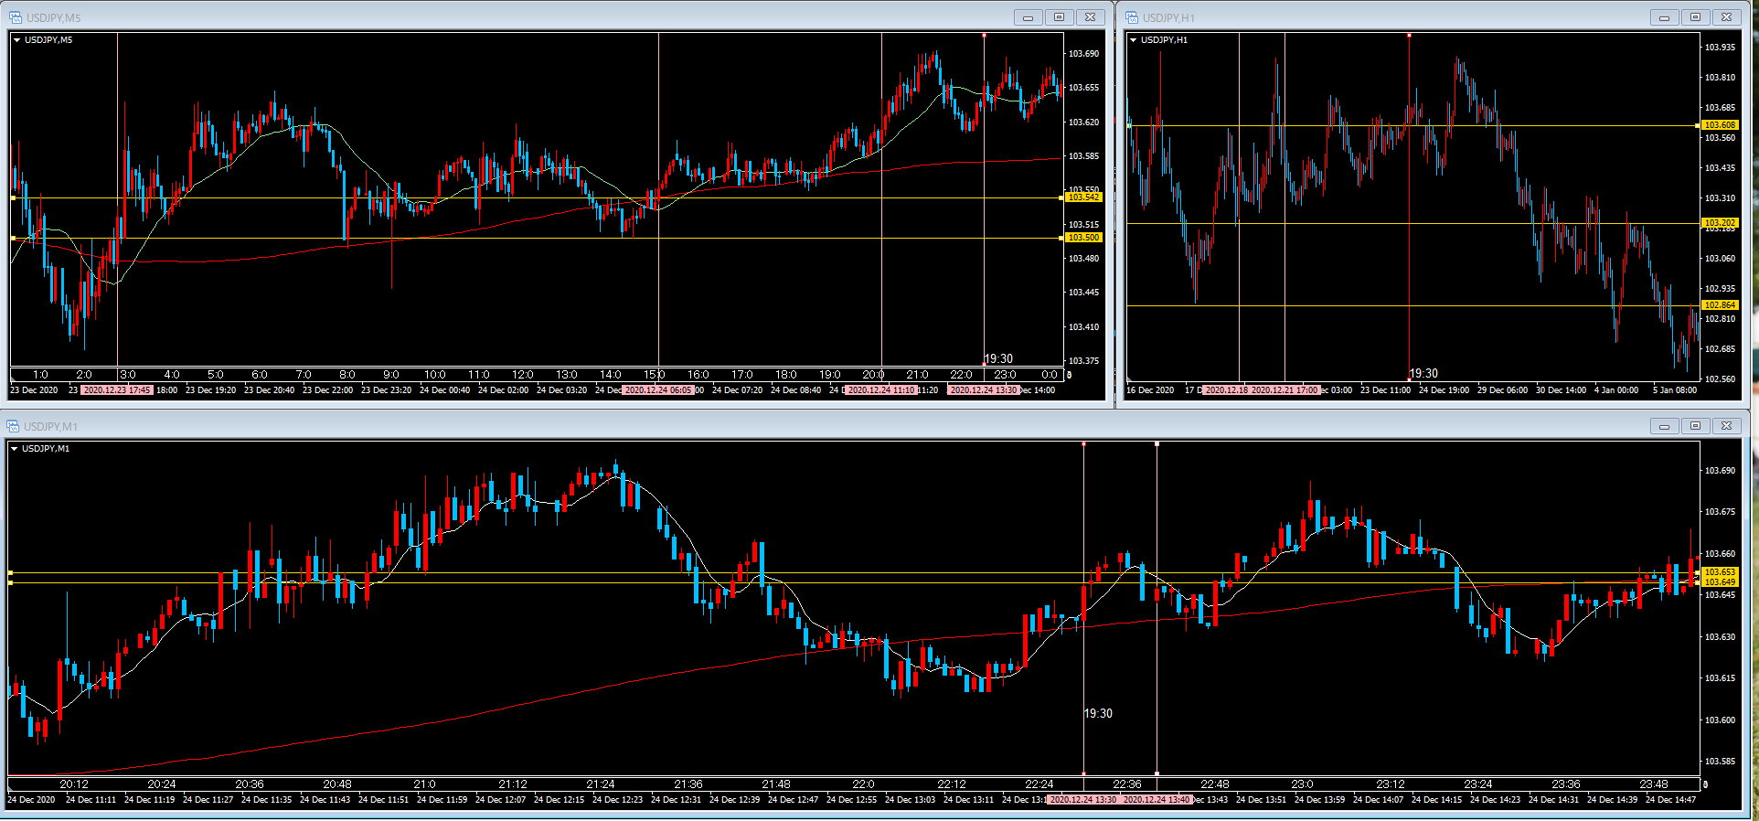Restore the USDJPY,M5 chart window
Image resolution: width=1759 pixels, height=821 pixels.
[x=1059, y=17]
